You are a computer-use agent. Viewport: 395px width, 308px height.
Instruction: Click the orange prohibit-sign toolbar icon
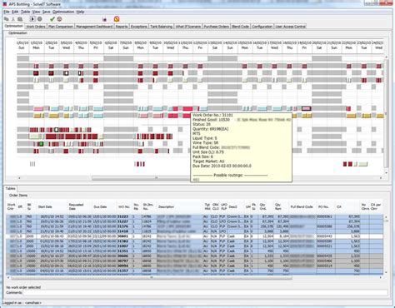pyautogui.click(x=117, y=19)
